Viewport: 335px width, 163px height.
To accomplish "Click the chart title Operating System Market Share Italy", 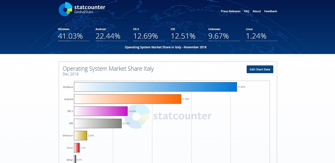I will [x=108, y=69].
